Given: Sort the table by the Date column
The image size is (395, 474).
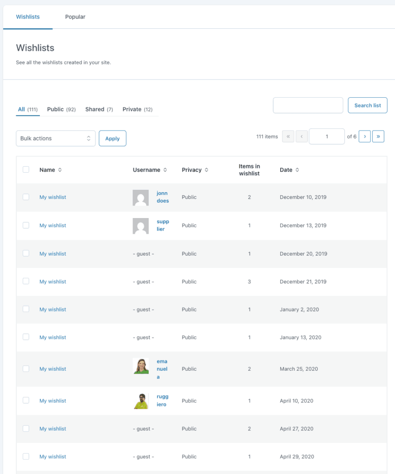Looking at the screenshot, I should point(289,169).
